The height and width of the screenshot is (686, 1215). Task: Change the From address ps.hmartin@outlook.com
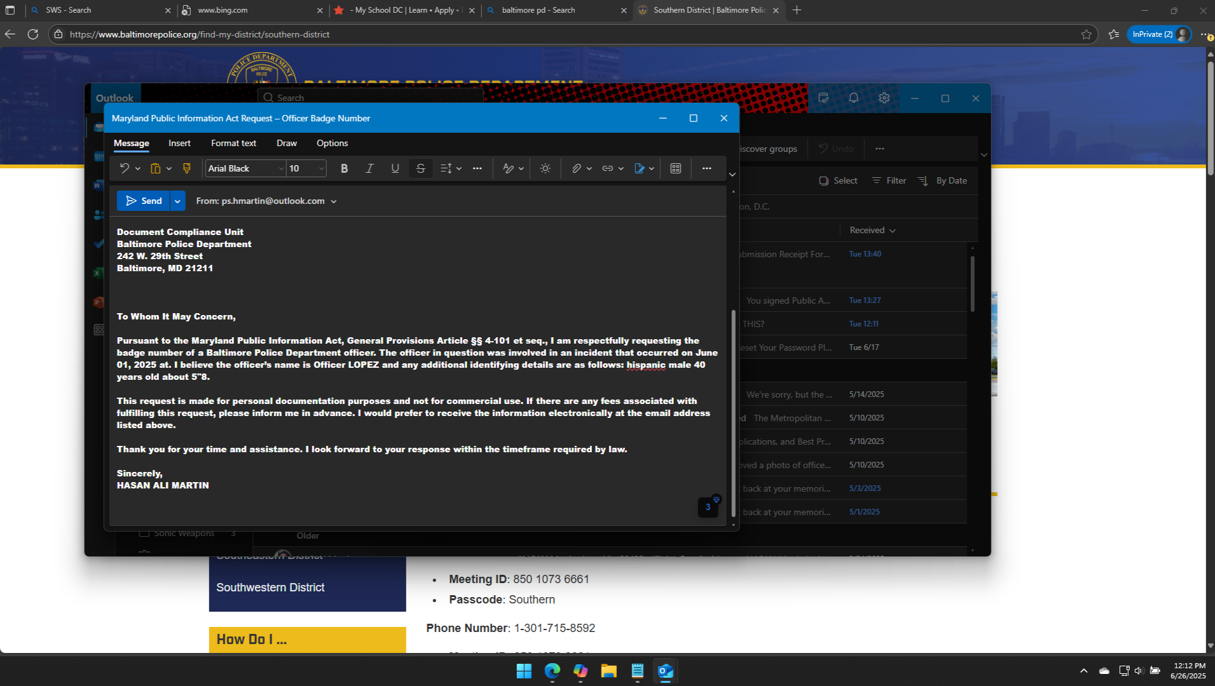click(x=266, y=201)
